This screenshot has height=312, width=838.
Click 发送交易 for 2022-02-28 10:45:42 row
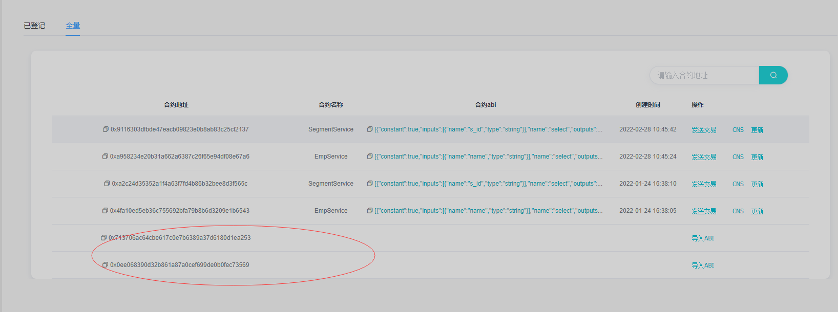[x=704, y=130]
